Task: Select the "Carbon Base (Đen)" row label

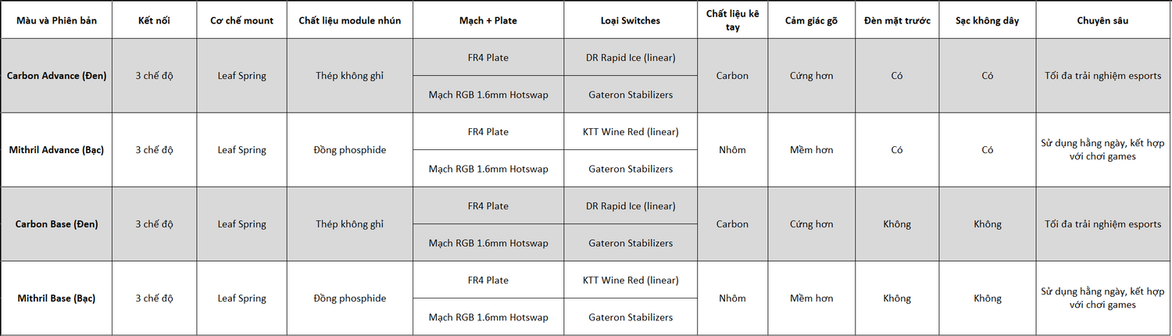Action: [x=56, y=224]
